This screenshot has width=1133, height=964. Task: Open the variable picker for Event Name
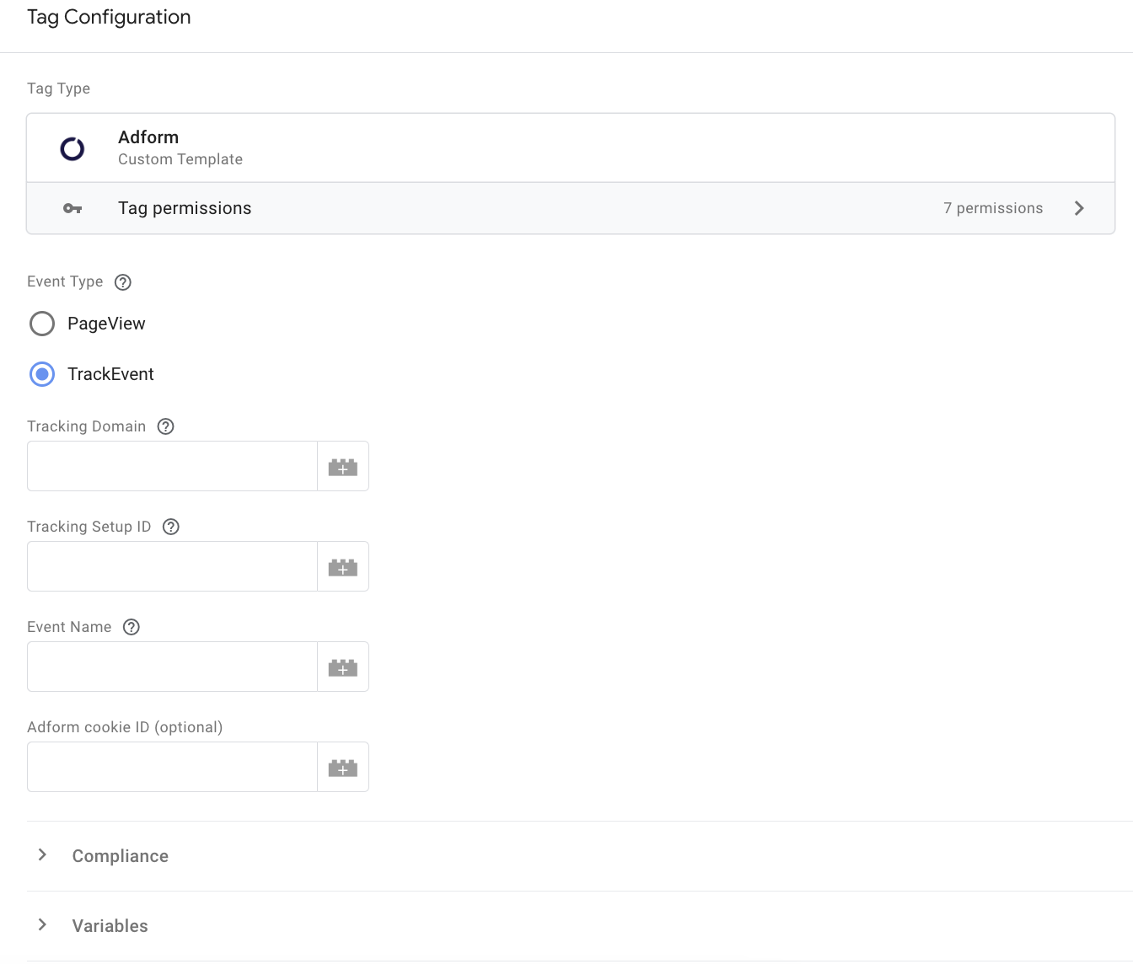click(343, 667)
